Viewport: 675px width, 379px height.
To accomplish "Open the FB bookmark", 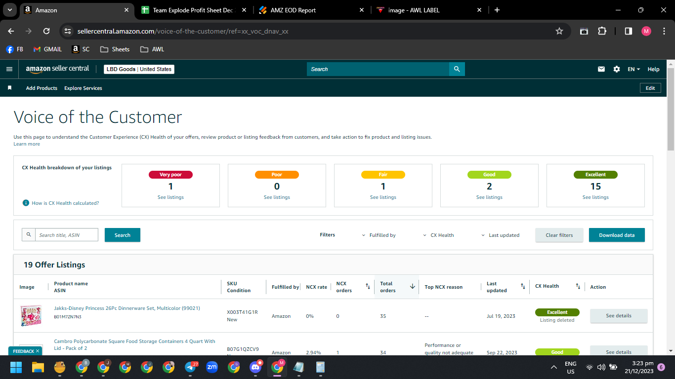I will tap(15, 49).
